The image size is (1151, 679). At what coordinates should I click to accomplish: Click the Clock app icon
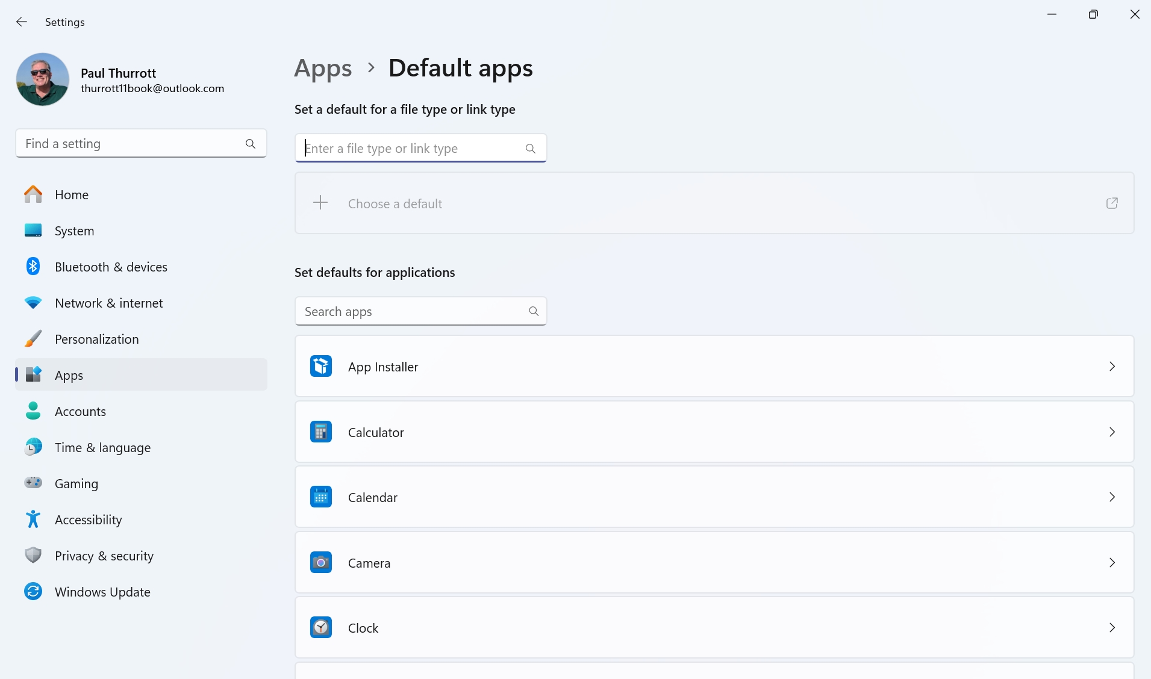click(x=321, y=627)
